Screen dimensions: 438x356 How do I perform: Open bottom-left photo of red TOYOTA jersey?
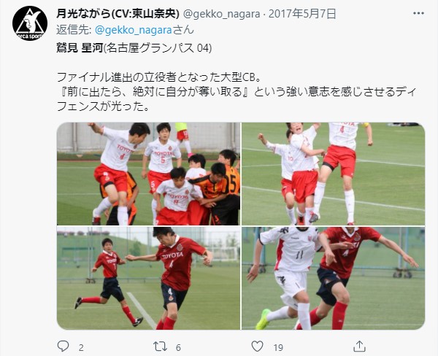[x=148, y=278]
